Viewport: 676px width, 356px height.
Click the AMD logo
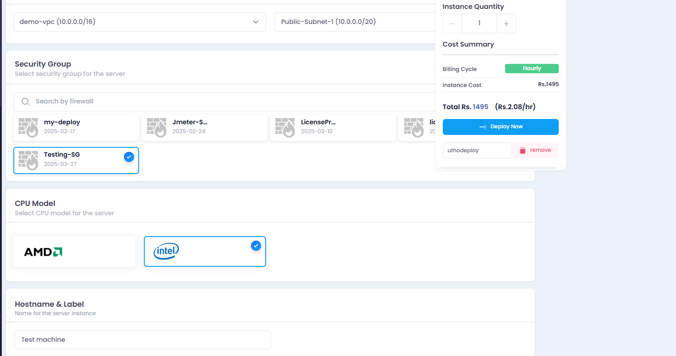pyautogui.click(x=43, y=252)
